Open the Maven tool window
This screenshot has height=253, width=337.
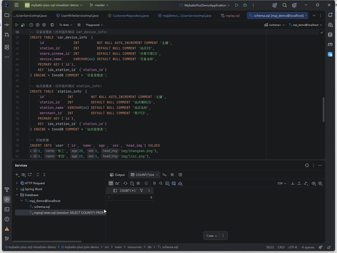click(x=330, y=44)
